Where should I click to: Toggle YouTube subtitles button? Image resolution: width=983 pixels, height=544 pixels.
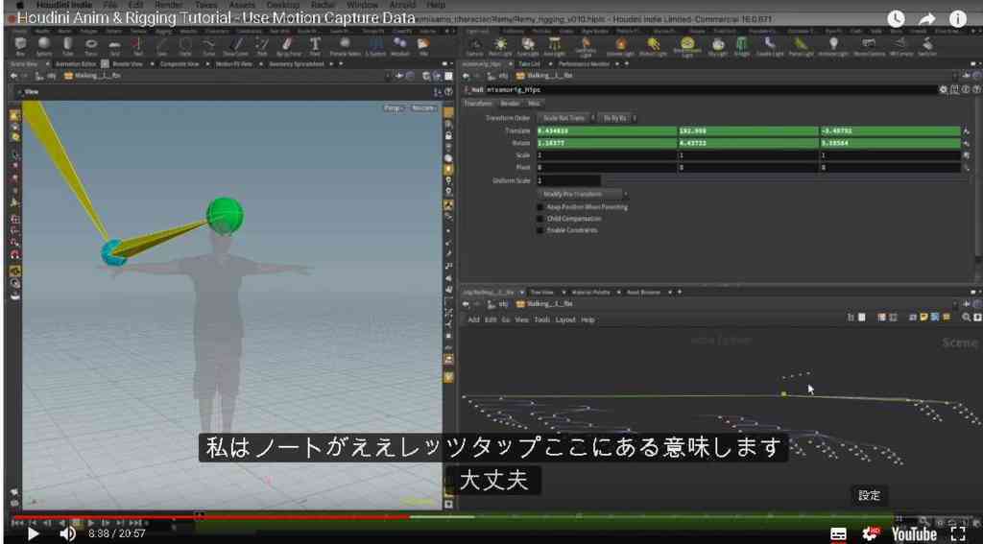(x=838, y=534)
